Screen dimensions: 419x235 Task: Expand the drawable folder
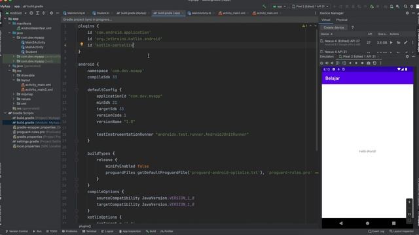tap(14, 76)
